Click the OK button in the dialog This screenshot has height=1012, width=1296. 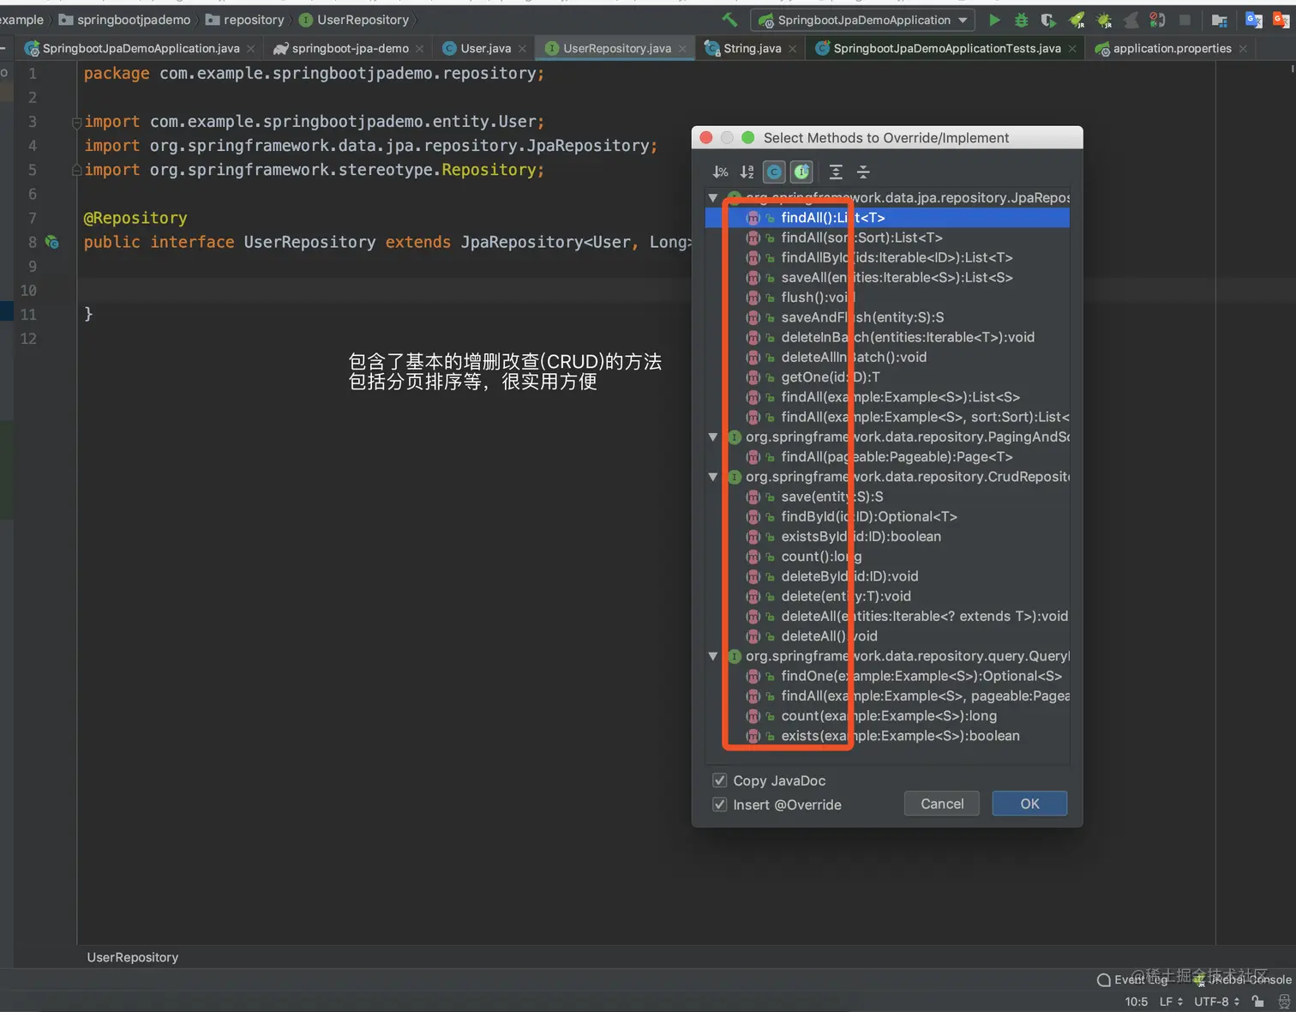1029,804
